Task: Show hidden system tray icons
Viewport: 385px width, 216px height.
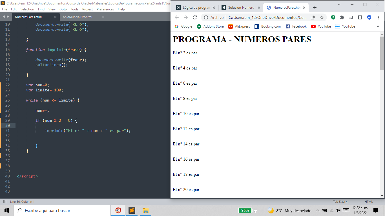Action: coord(318,210)
